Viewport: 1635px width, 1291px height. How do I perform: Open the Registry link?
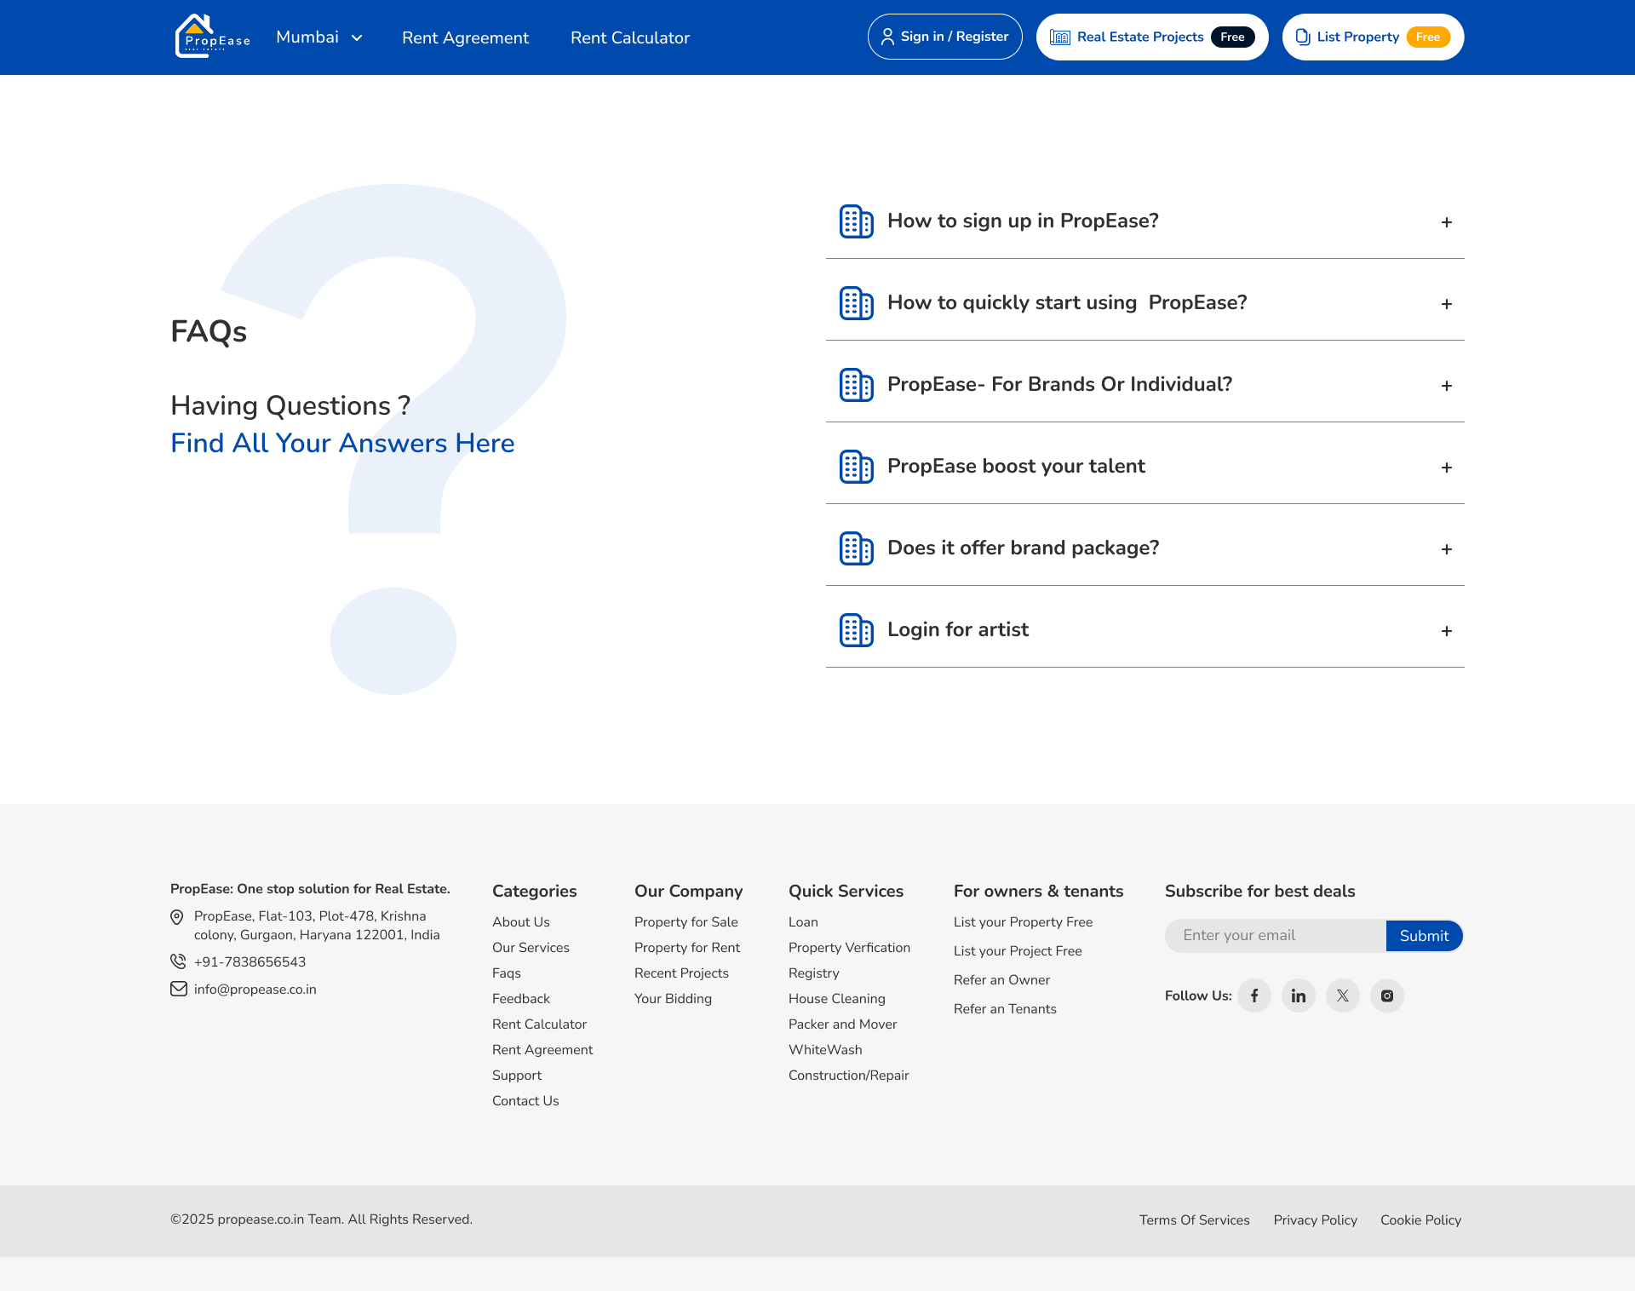coord(814,973)
